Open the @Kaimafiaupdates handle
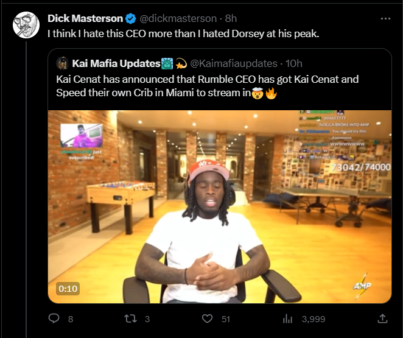The width and height of the screenshot is (403, 338). (234, 63)
